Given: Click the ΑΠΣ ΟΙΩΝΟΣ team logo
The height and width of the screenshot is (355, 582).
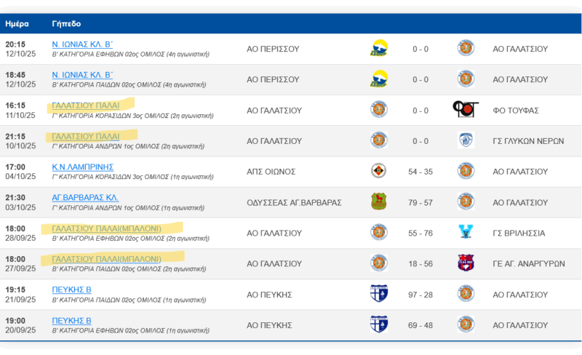Looking at the screenshot, I should tap(378, 171).
